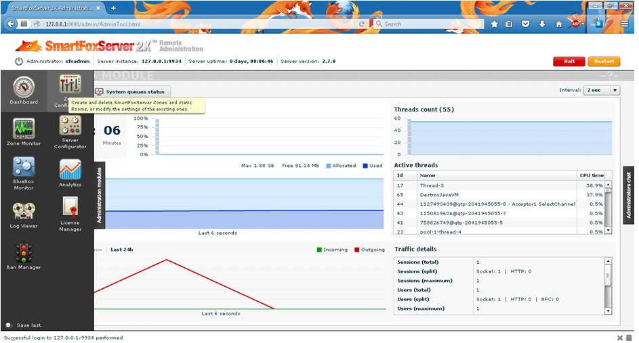Screen dimensions: 639x343
Task: Click Active threads scrollbar down arrow
Action: pos(608,230)
